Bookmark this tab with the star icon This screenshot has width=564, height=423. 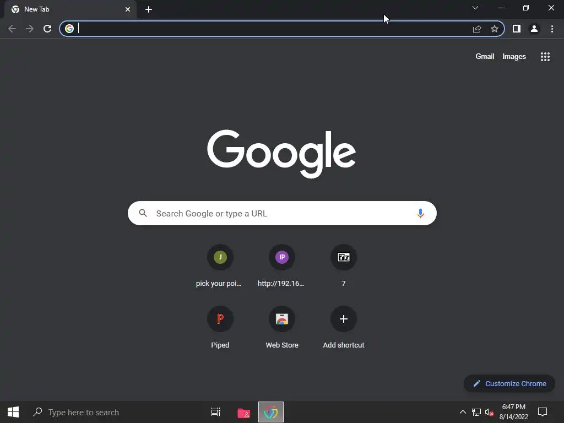click(x=495, y=29)
